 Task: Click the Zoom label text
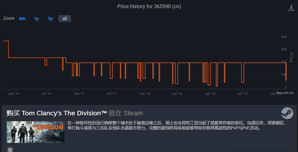(9, 19)
